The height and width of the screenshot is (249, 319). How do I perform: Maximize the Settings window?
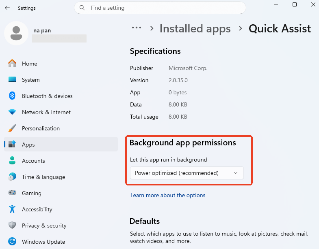tap(295, 4)
